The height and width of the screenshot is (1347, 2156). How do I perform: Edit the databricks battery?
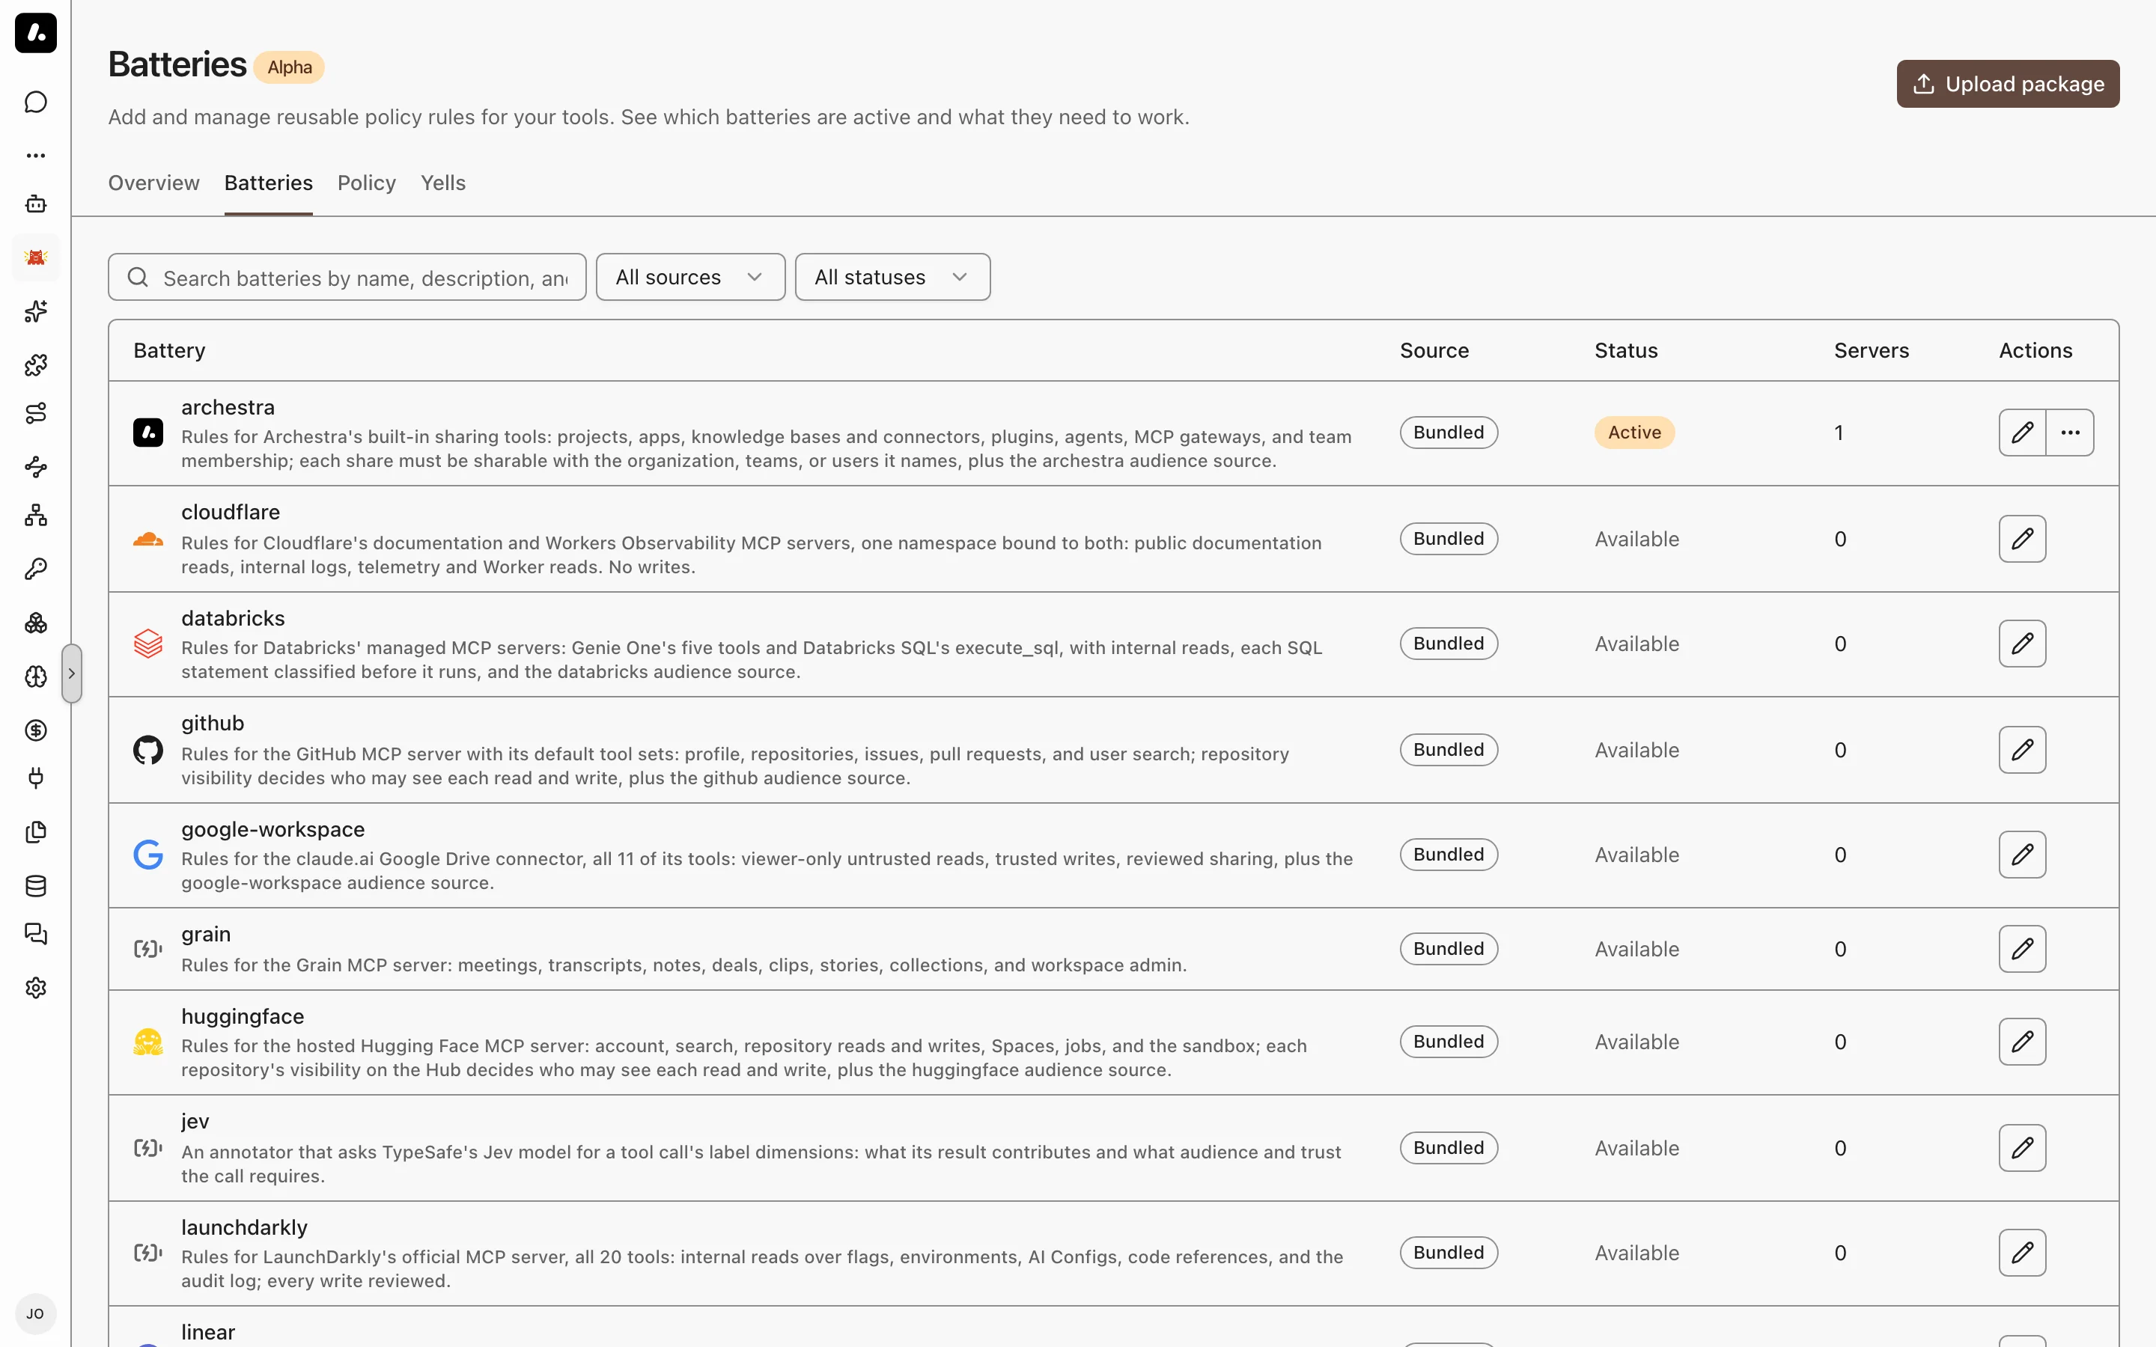click(x=2022, y=644)
